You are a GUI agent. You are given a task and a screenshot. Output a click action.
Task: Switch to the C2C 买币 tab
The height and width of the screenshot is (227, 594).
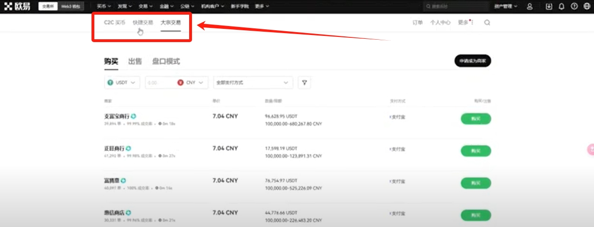point(115,22)
